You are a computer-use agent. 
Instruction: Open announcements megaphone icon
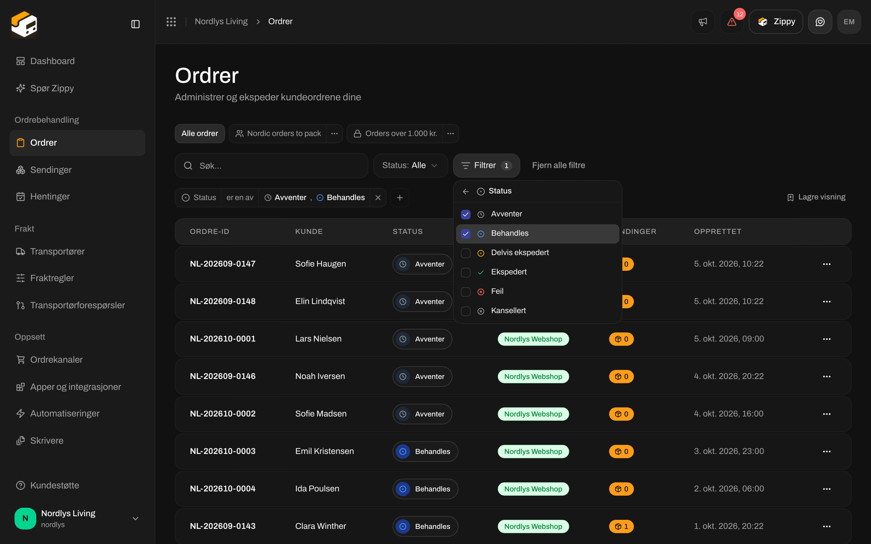pyautogui.click(x=703, y=21)
